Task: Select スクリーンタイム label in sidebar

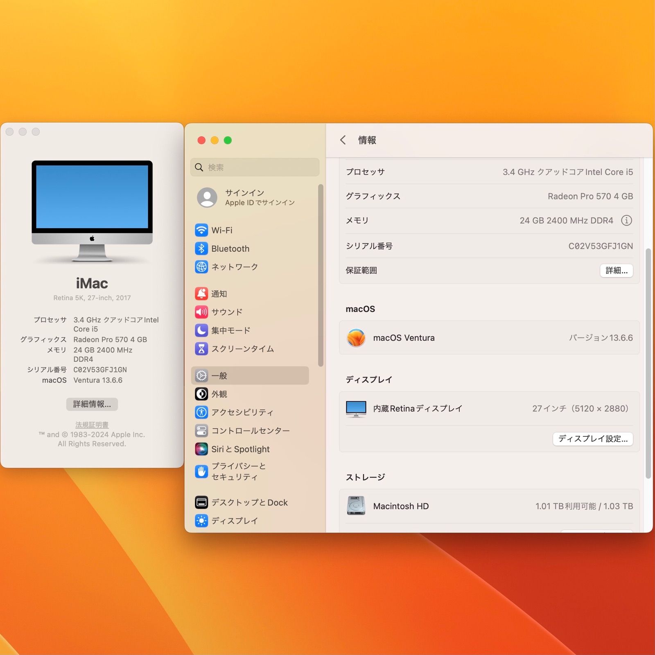Action: pyautogui.click(x=242, y=349)
